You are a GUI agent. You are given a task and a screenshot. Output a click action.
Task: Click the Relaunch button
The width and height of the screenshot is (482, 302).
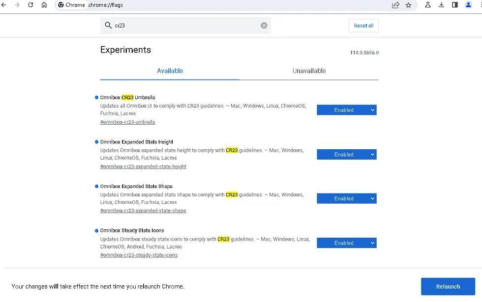click(448, 286)
